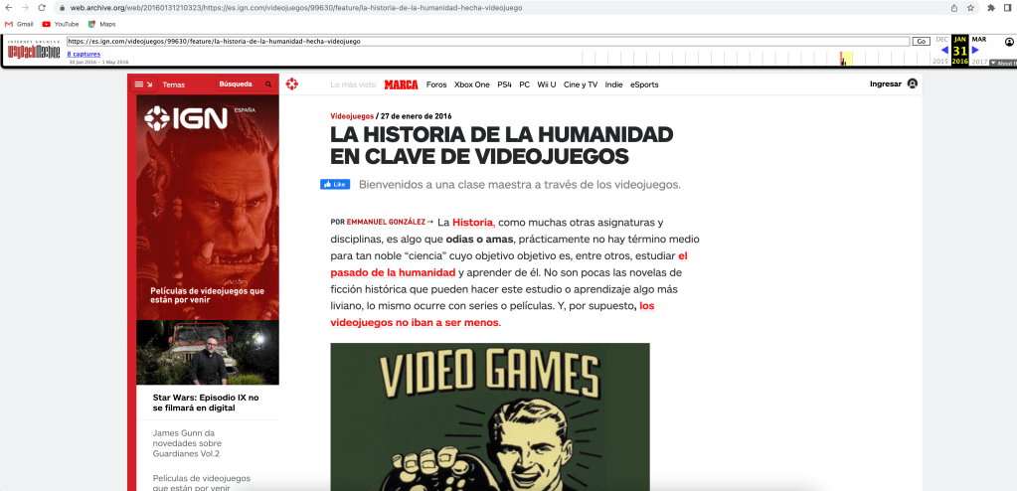Expand the Wayback 'About this capture' dropdown
Viewport: 1017px width, 491px height.
(1002, 63)
